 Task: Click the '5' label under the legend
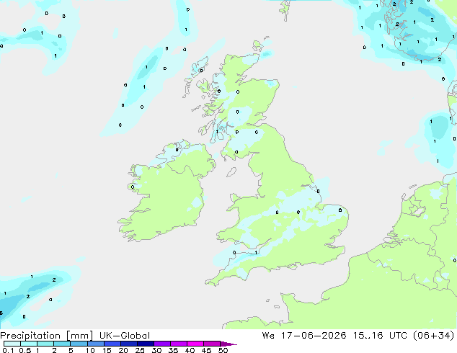coord(71,350)
